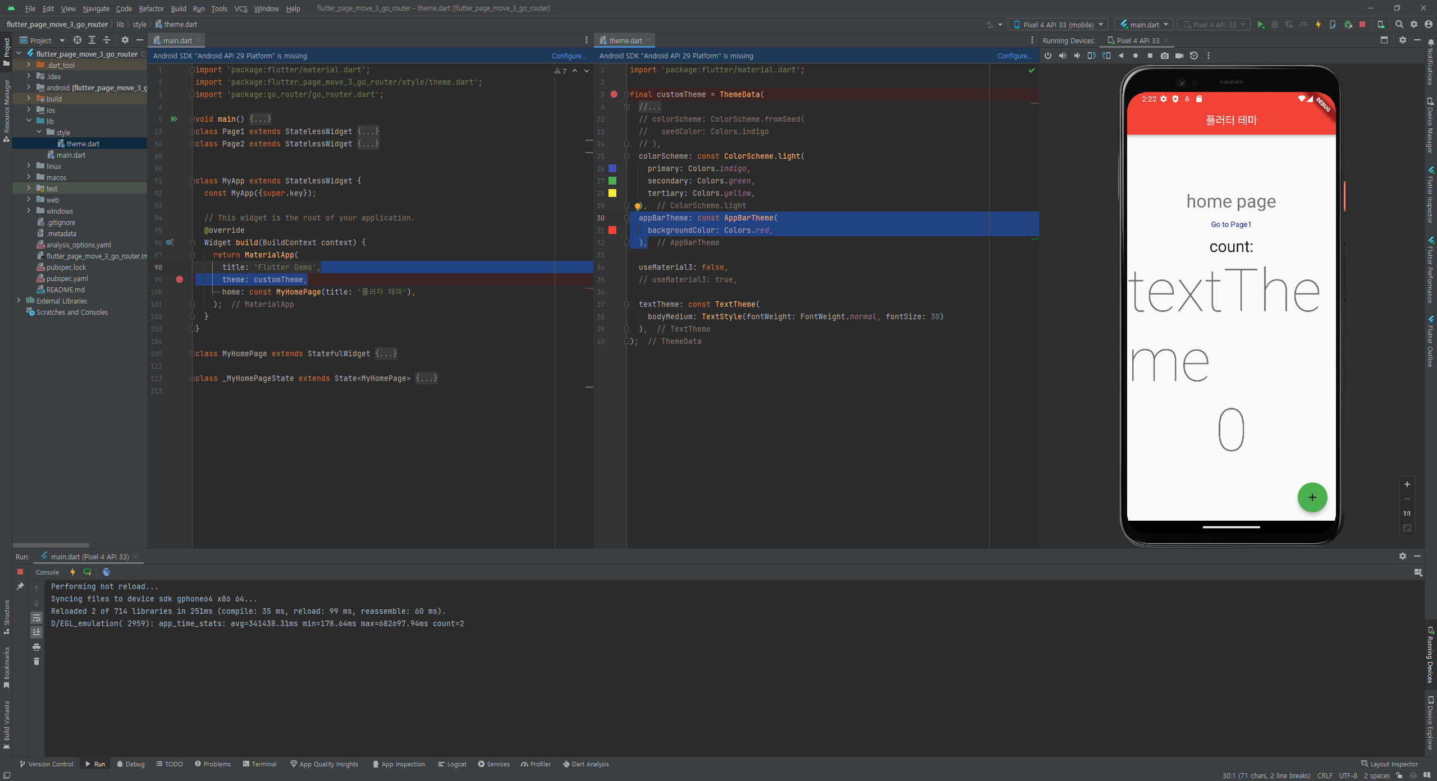
Task: Take emulator screenshot with camera icon
Action: coord(1165,56)
